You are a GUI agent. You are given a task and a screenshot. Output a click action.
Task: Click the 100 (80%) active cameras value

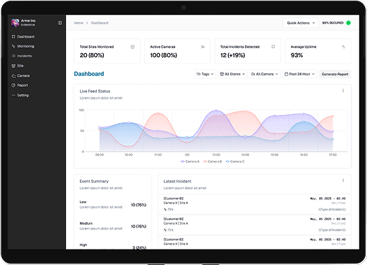(164, 55)
